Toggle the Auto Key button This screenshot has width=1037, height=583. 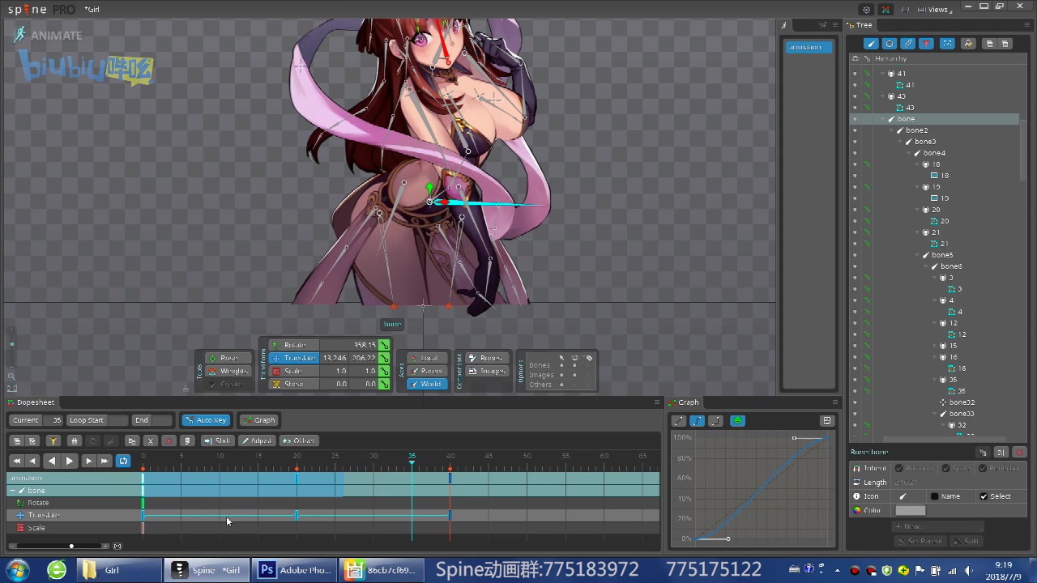pyautogui.click(x=207, y=420)
